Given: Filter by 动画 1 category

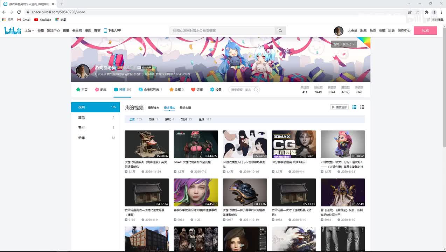Looking at the screenshot, I should pos(153,119).
